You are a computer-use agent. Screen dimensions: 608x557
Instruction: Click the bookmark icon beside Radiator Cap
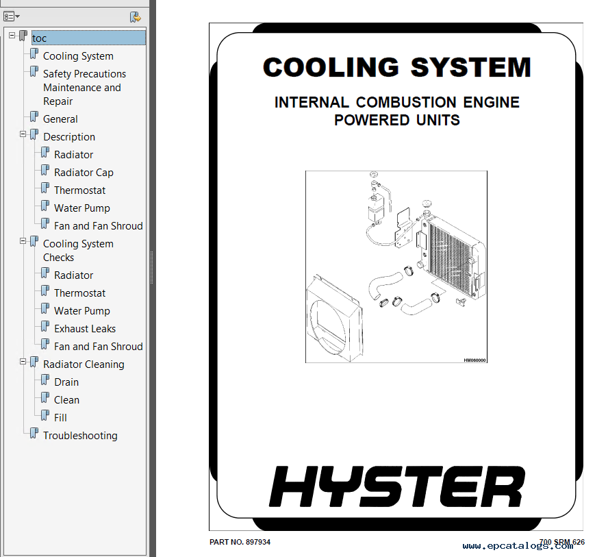(45, 170)
